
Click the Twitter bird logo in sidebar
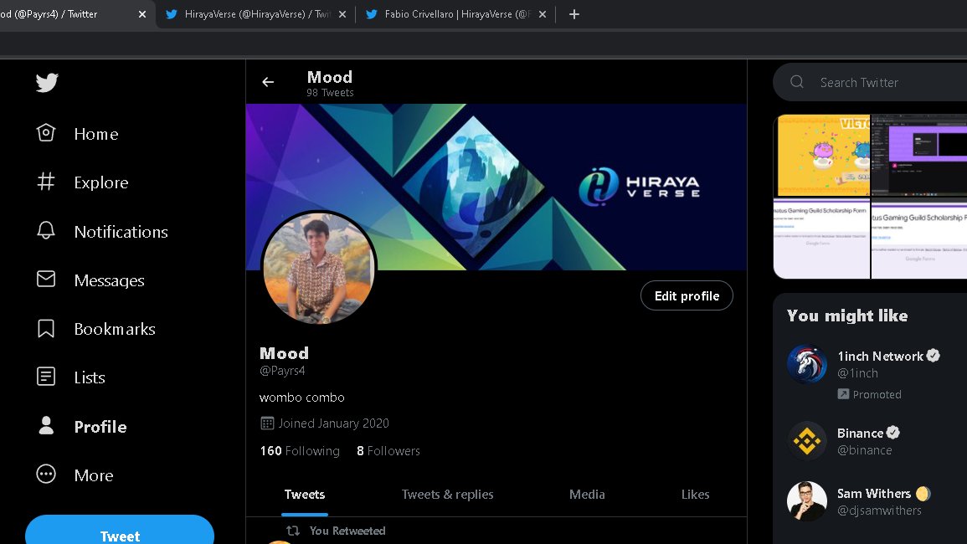click(47, 82)
